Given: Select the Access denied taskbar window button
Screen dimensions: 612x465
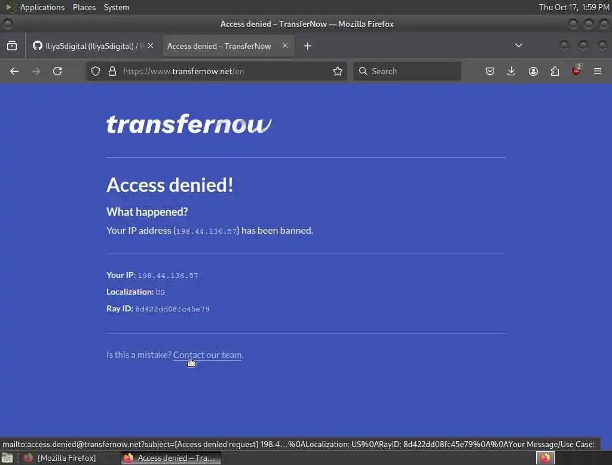Looking at the screenshot, I should pyautogui.click(x=171, y=458).
